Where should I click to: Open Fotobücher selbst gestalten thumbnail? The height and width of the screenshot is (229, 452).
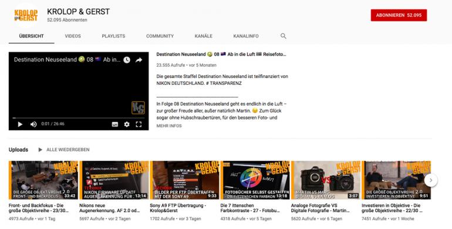pos(255,180)
